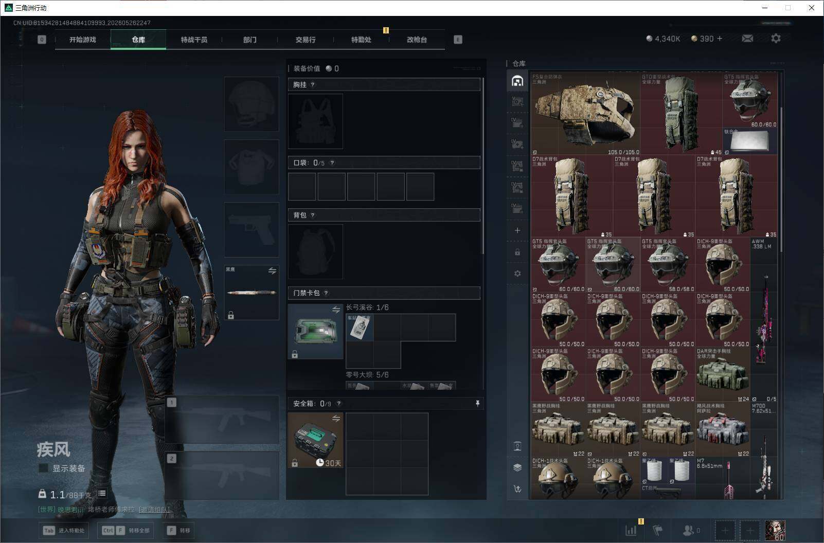Viewport: 824px width, 543px height.
Task: Toggle the 显示装备 checkbox
Action: coord(44,468)
